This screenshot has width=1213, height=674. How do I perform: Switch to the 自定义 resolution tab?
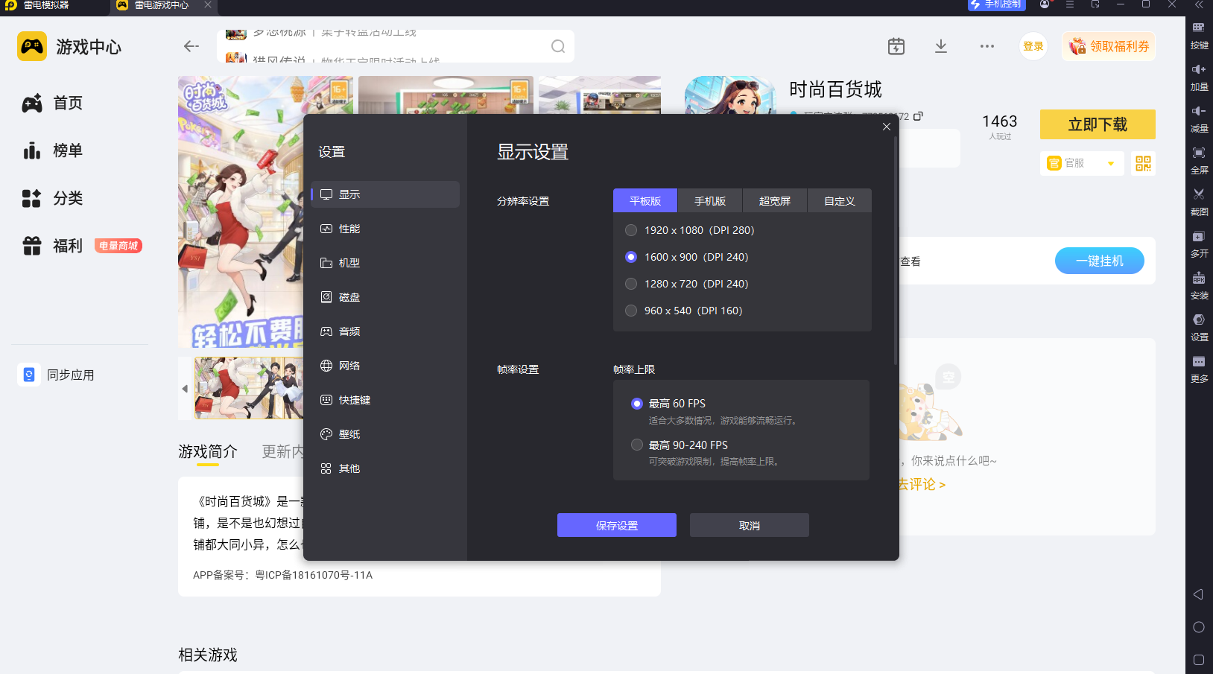[x=840, y=201]
